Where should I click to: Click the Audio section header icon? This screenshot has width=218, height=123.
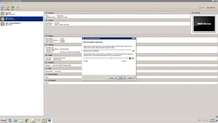pos(46,55)
